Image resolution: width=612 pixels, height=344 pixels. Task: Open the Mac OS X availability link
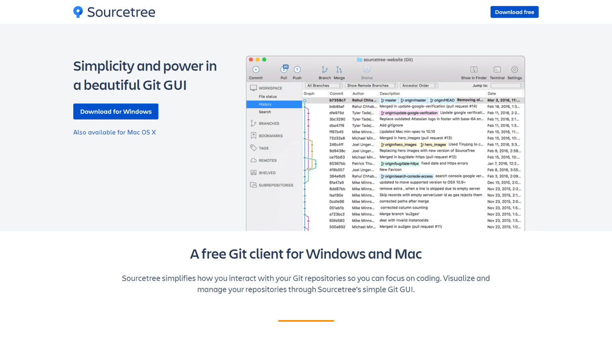[x=114, y=132]
